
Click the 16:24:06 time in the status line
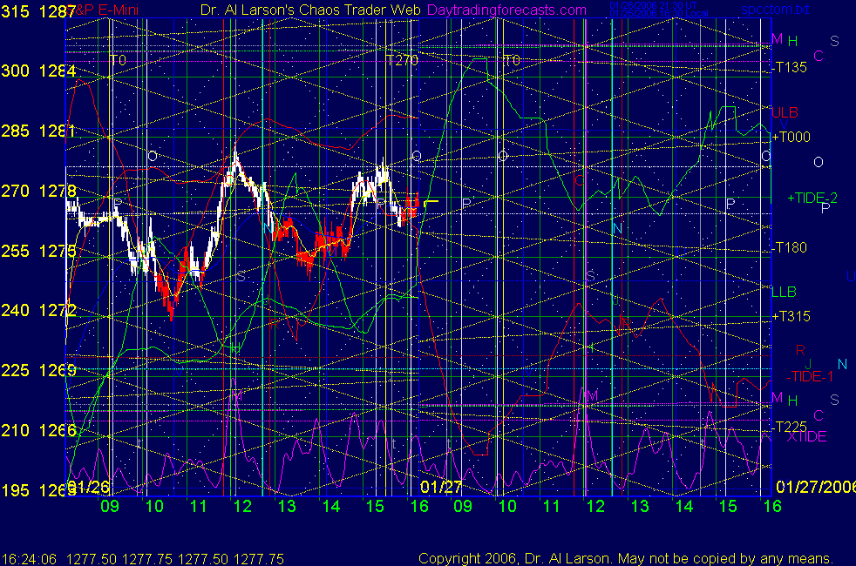tap(29, 559)
